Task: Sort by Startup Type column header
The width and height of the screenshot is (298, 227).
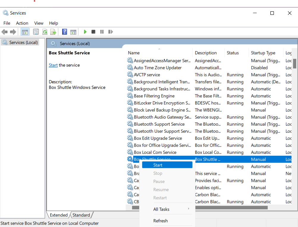Action: [263, 53]
